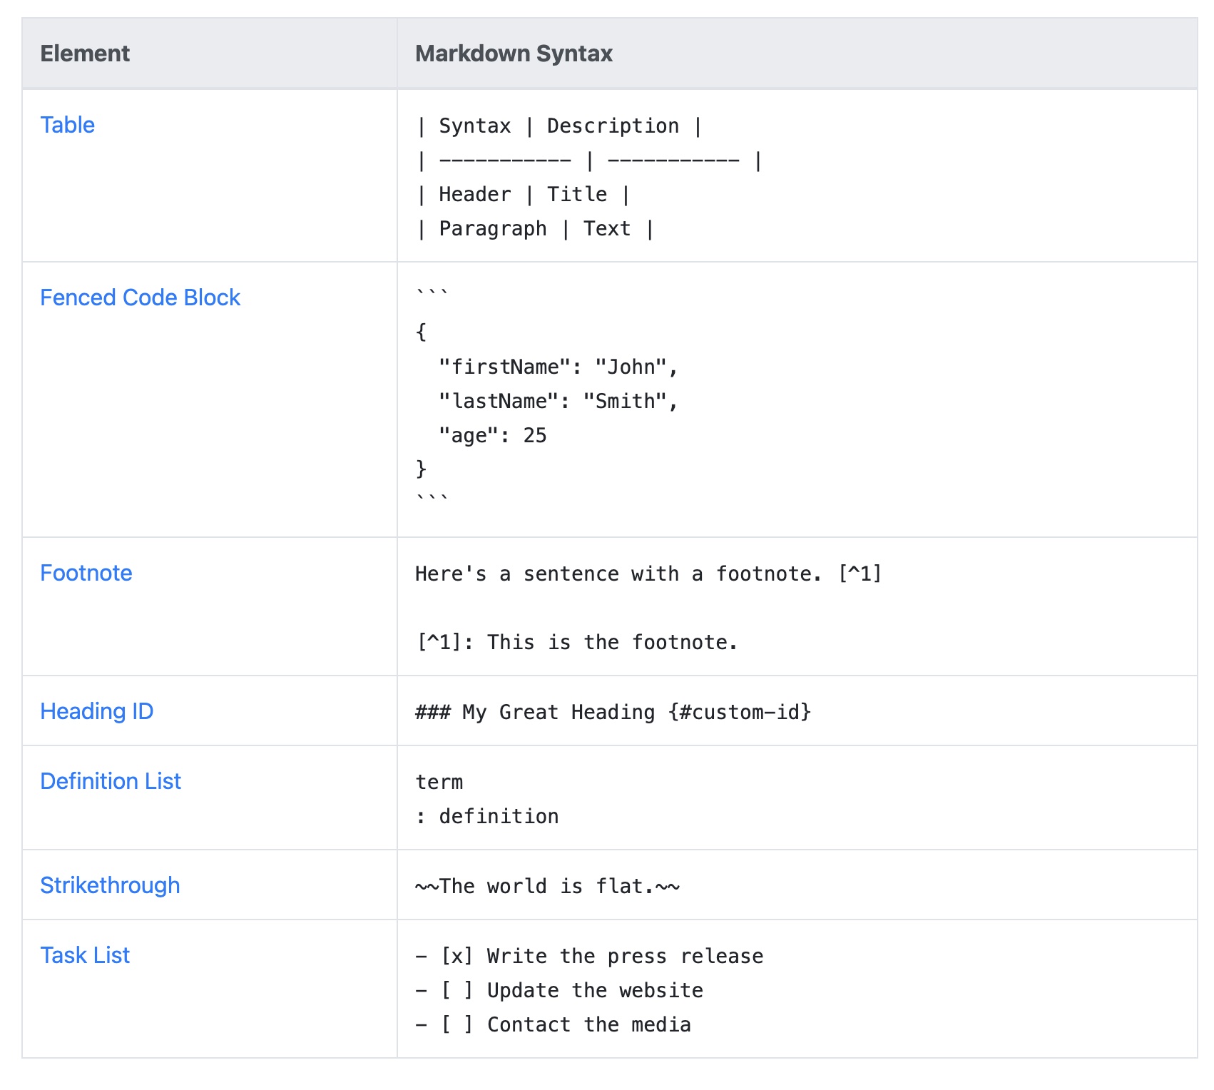Image resolution: width=1214 pixels, height=1090 pixels.
Task: Click the "firstName": "John" line
Action: 558,367
